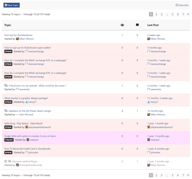Image resolution: width=192 pixels, height=179 pixels.
Task: Open page 5 in top pagination
Action: point(173,14)
